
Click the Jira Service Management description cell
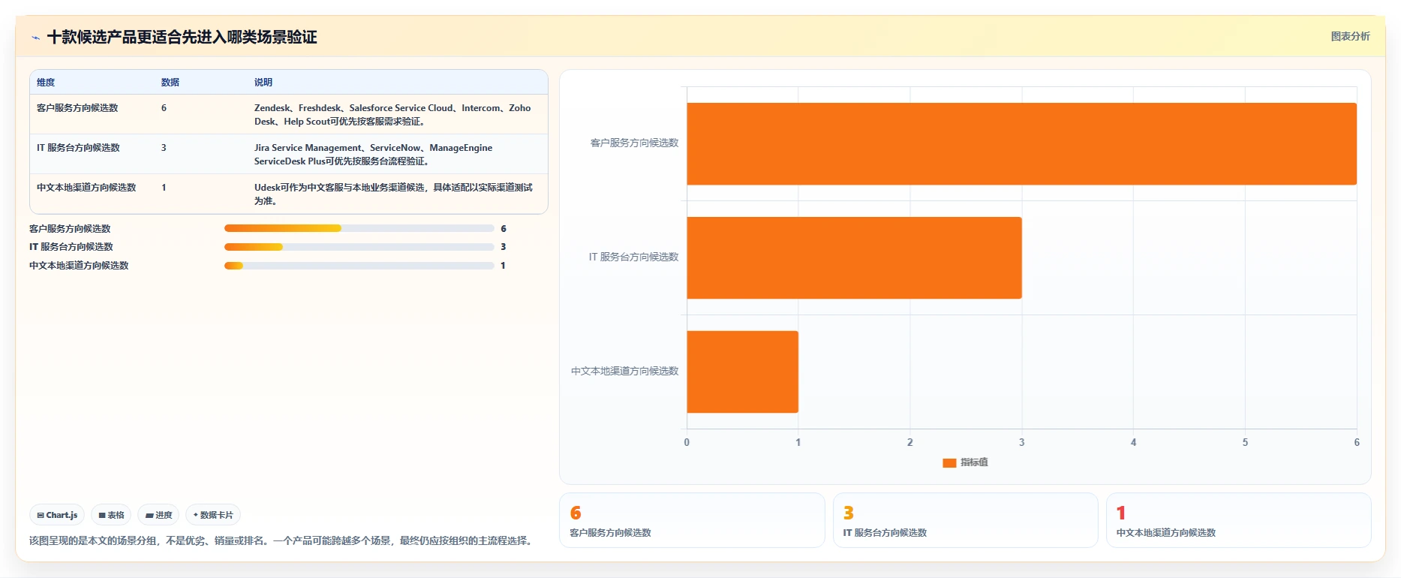pyautogui.click(x=373, y=155)
